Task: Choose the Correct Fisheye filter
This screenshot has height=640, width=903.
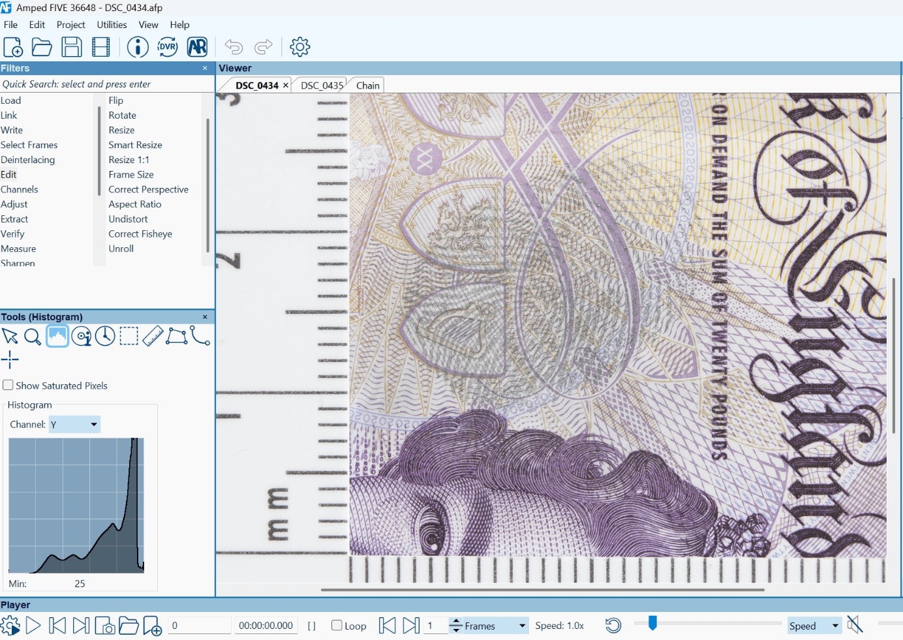Action: click(x=140, y=234)
